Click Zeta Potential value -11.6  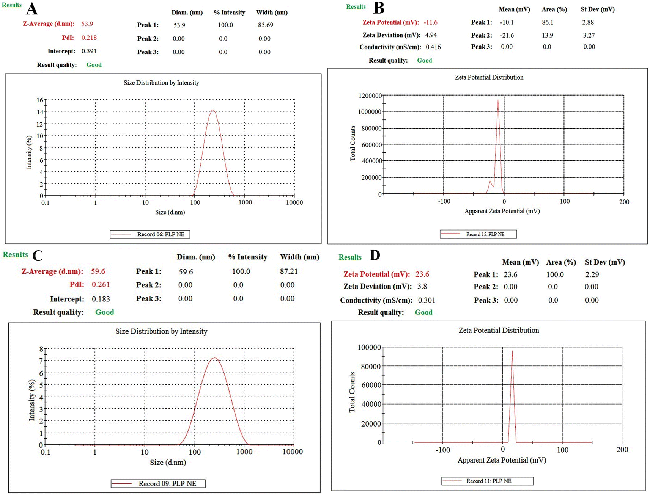[x=431, y=22]
